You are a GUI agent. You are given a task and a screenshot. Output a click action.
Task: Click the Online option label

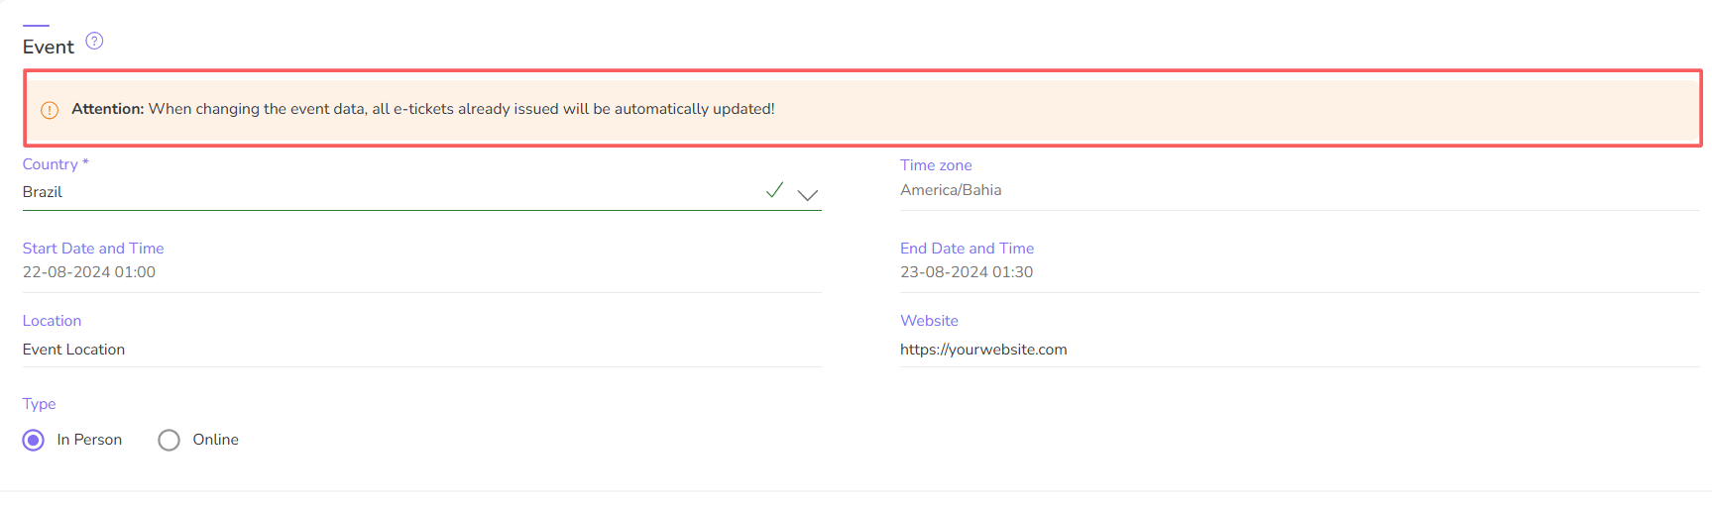[x=215, y=440]
